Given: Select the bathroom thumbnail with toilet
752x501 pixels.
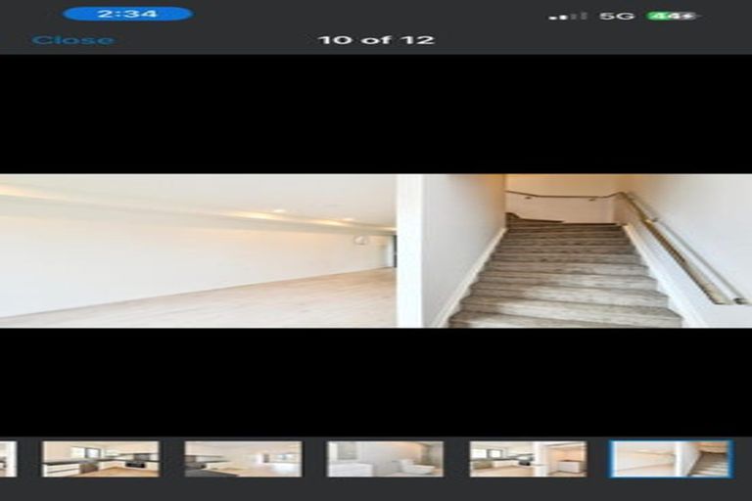Looking at the screenshot, I should click(x=385, y=459).
